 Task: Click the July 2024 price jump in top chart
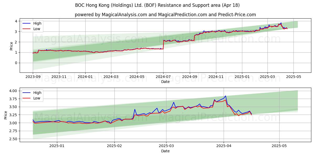pos(163,44)
